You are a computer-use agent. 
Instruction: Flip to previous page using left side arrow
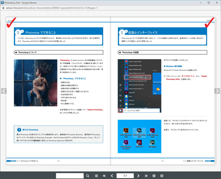(4, 91)
